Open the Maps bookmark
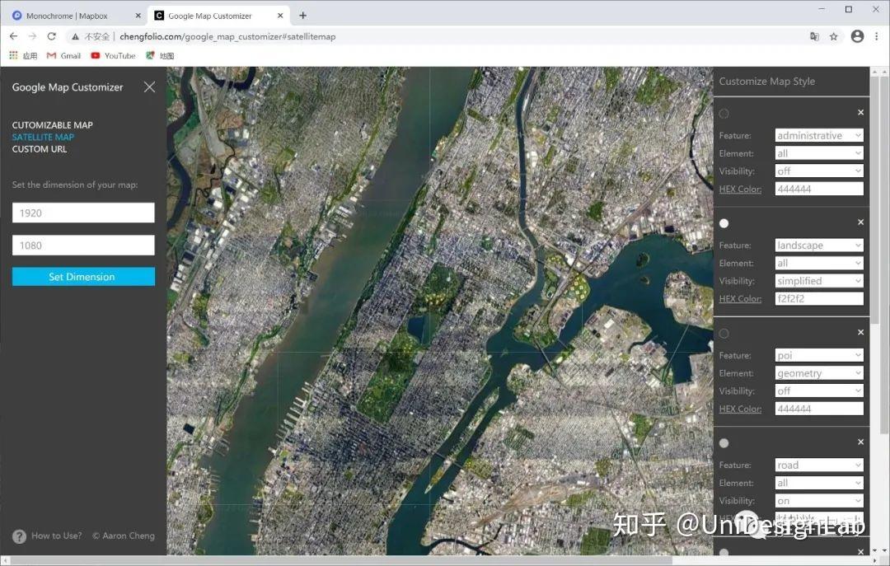 click(160, 56)
